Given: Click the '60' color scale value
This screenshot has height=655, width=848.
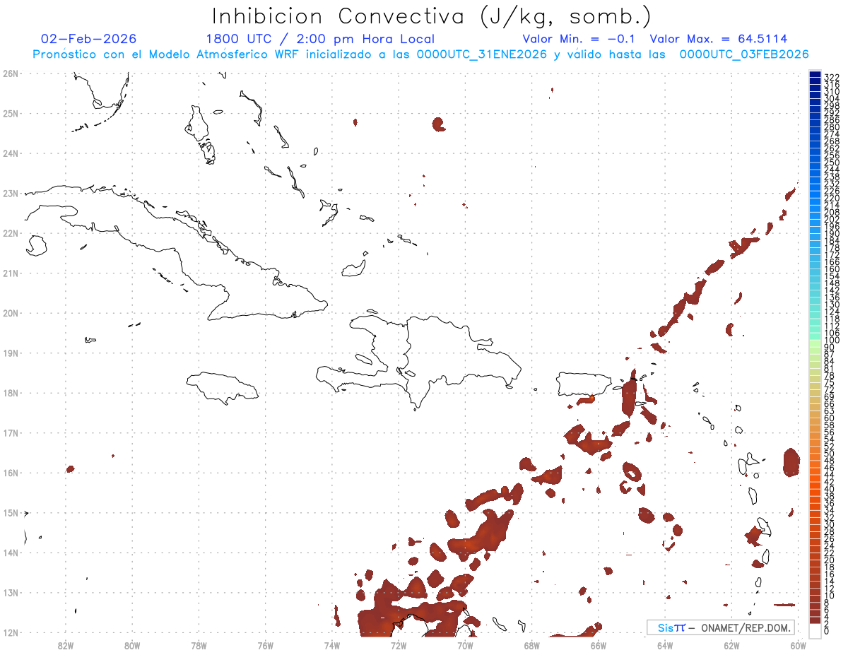Looking at the screenshot, I should [x=830, y=418].
